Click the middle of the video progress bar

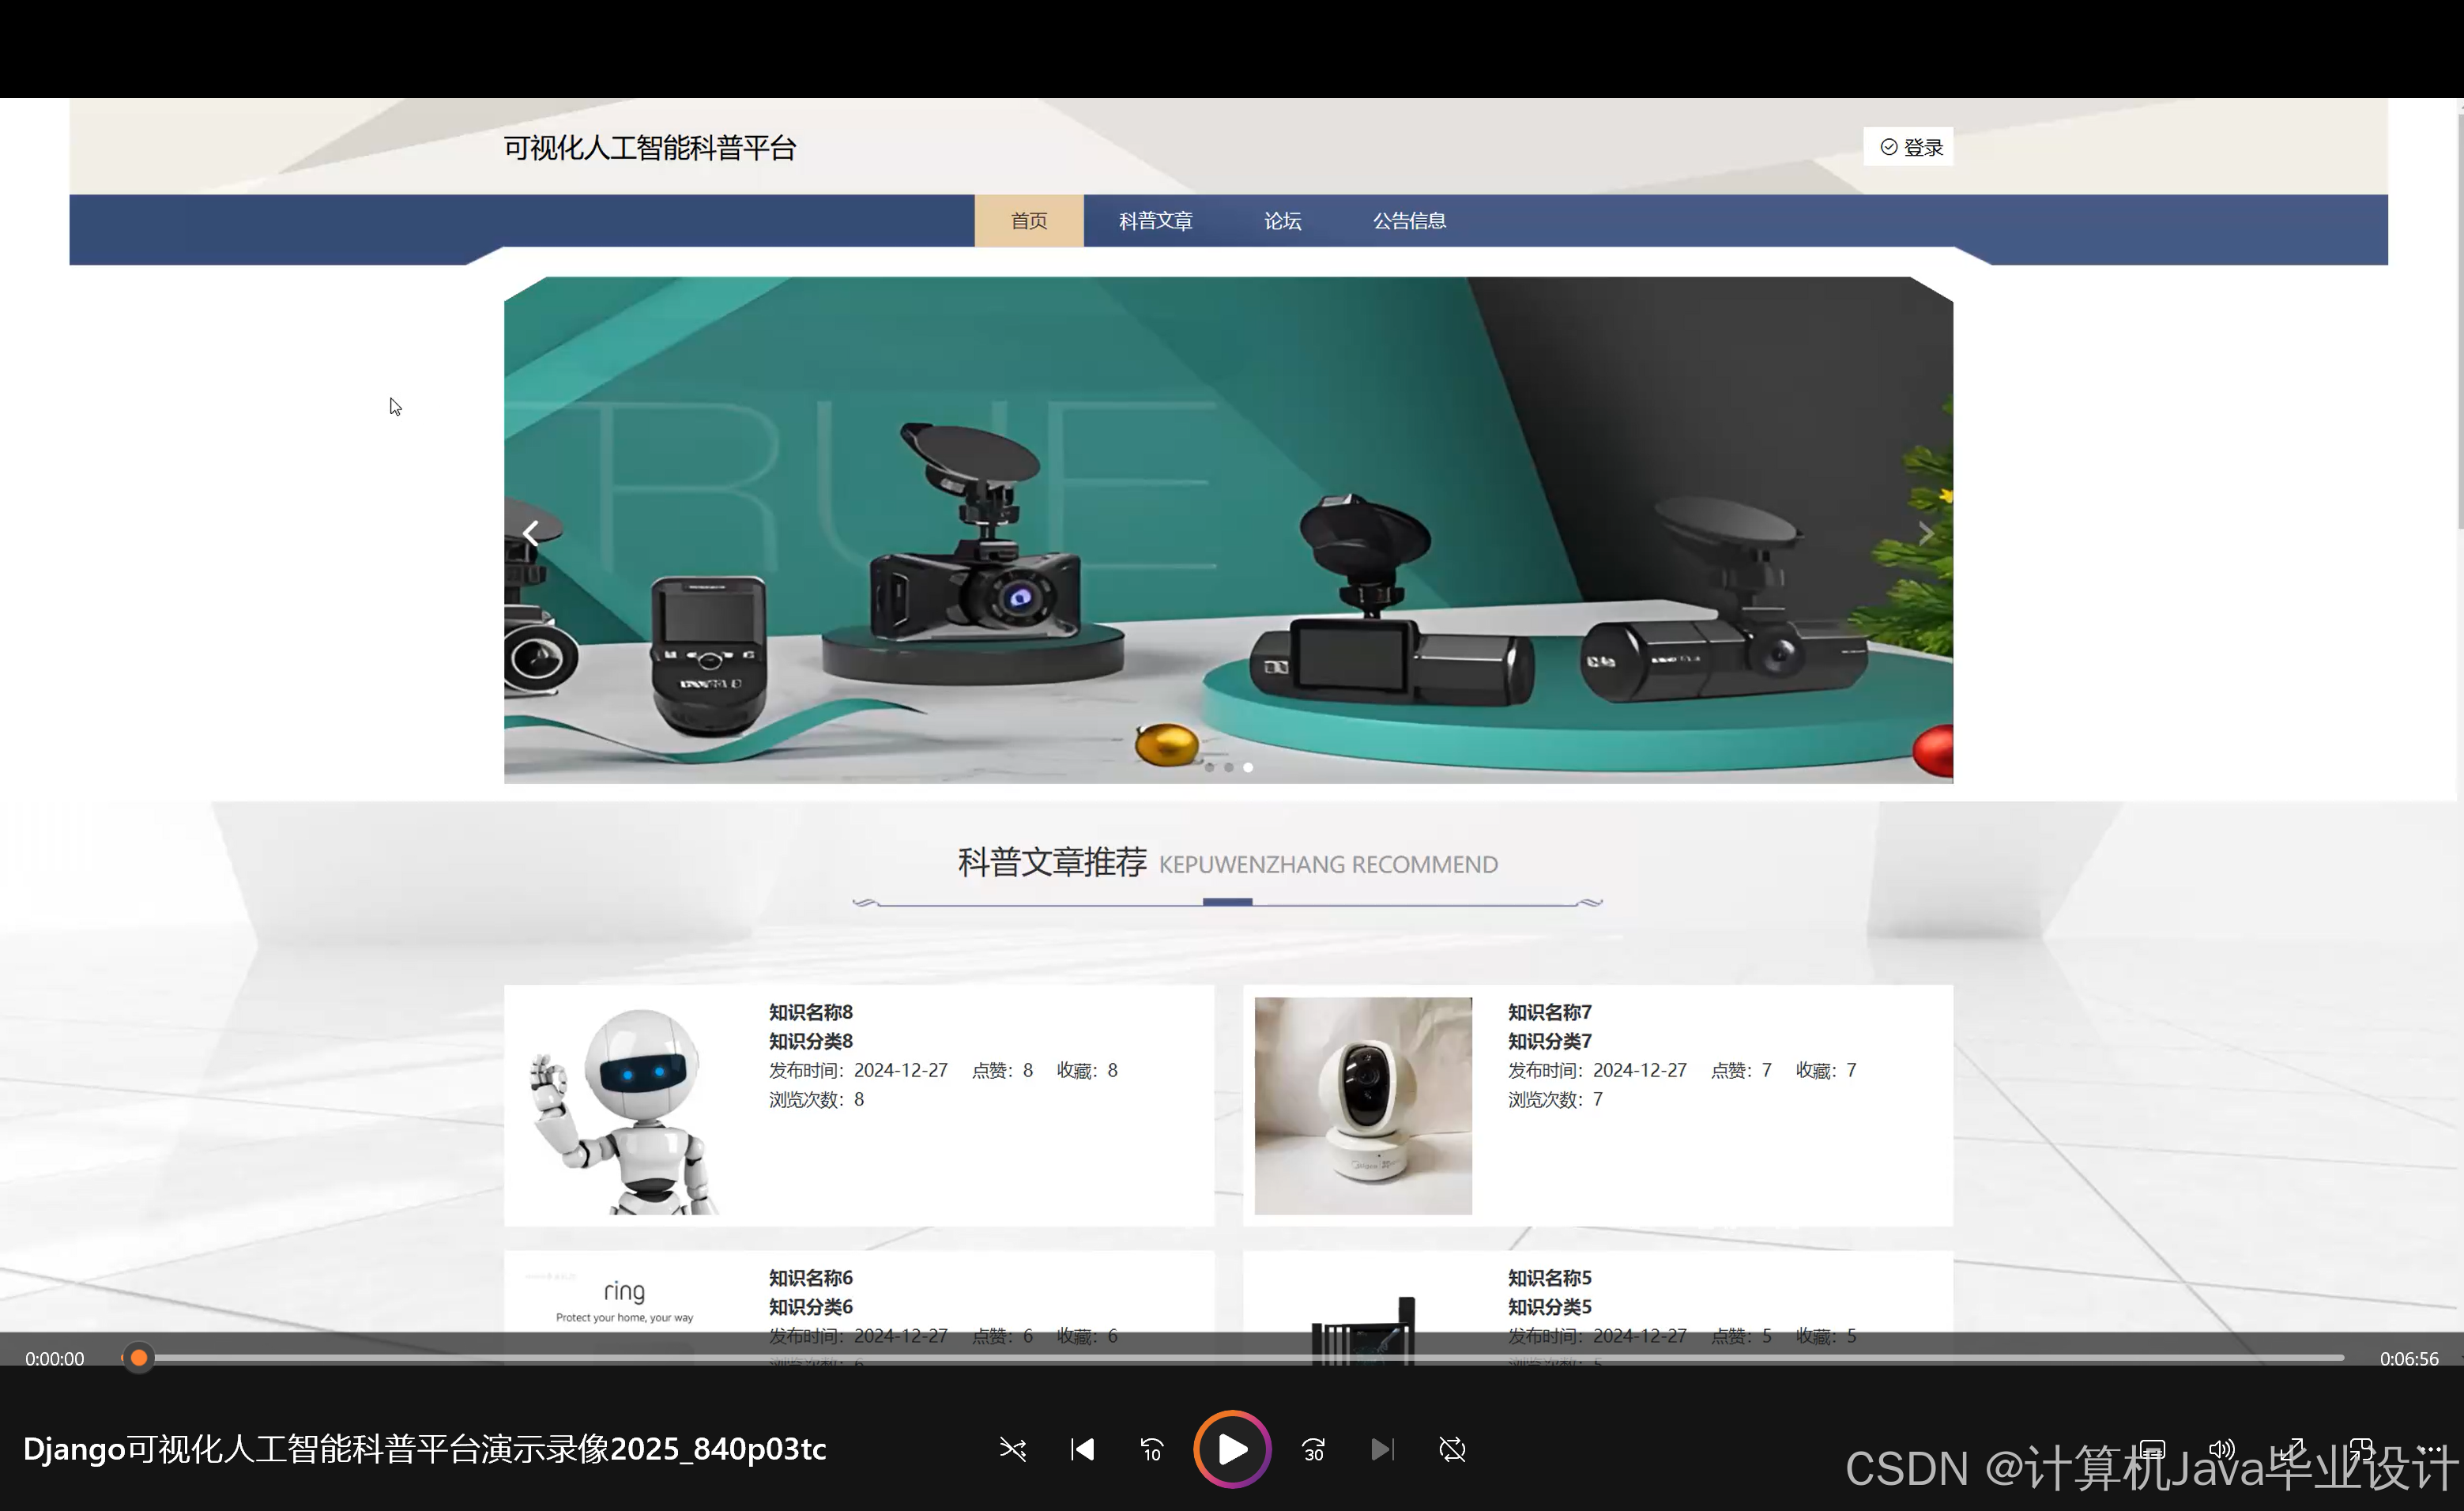point(1234,1358)
